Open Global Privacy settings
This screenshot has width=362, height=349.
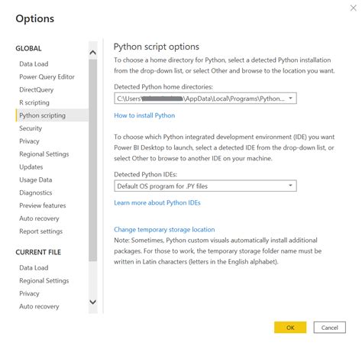(29, 141)
